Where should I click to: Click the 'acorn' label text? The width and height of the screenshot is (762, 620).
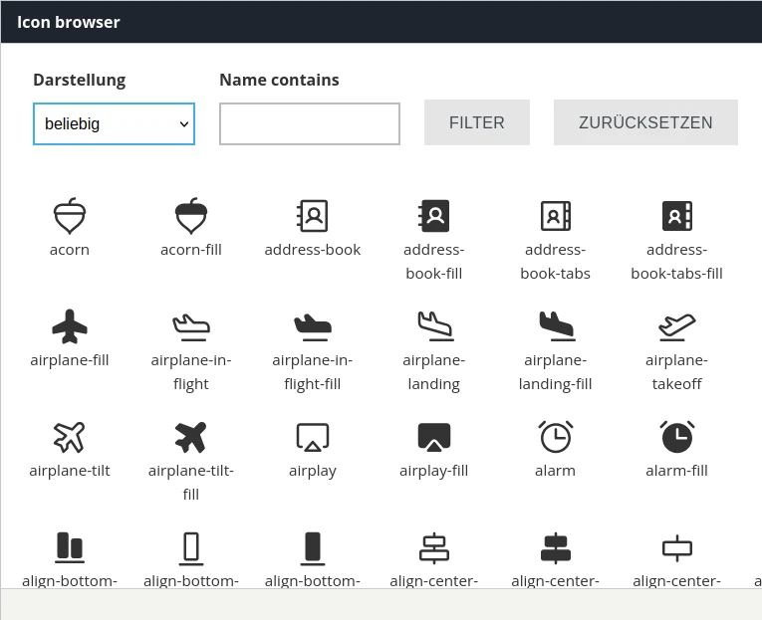click(x=70, y=250)
